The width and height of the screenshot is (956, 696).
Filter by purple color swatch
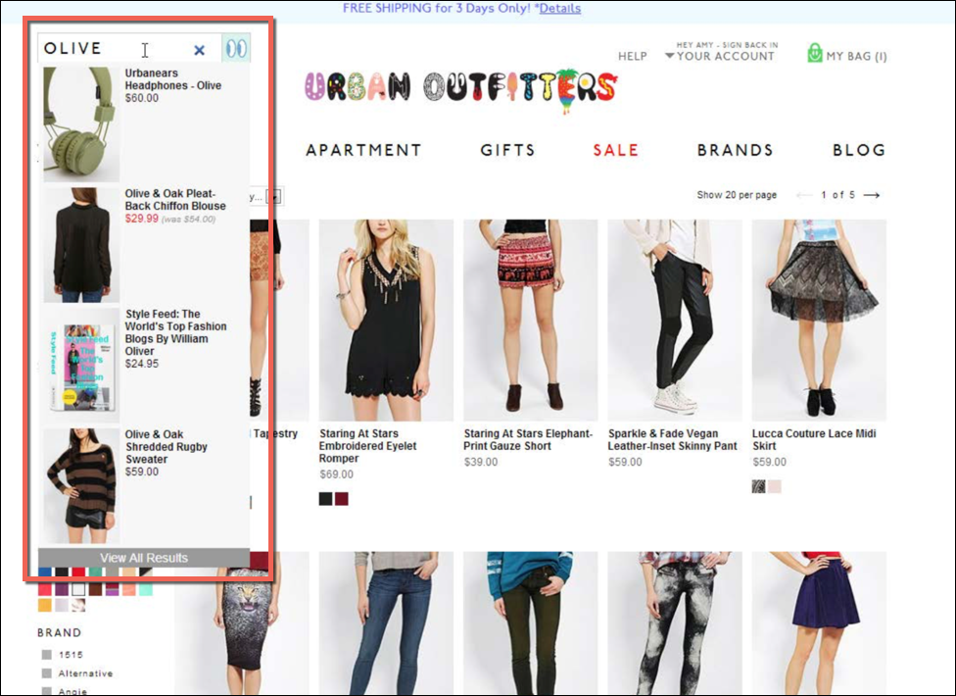[62, 589]
